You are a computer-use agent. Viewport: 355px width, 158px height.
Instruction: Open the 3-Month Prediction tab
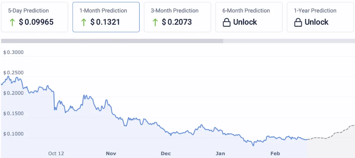pos(175,11)
